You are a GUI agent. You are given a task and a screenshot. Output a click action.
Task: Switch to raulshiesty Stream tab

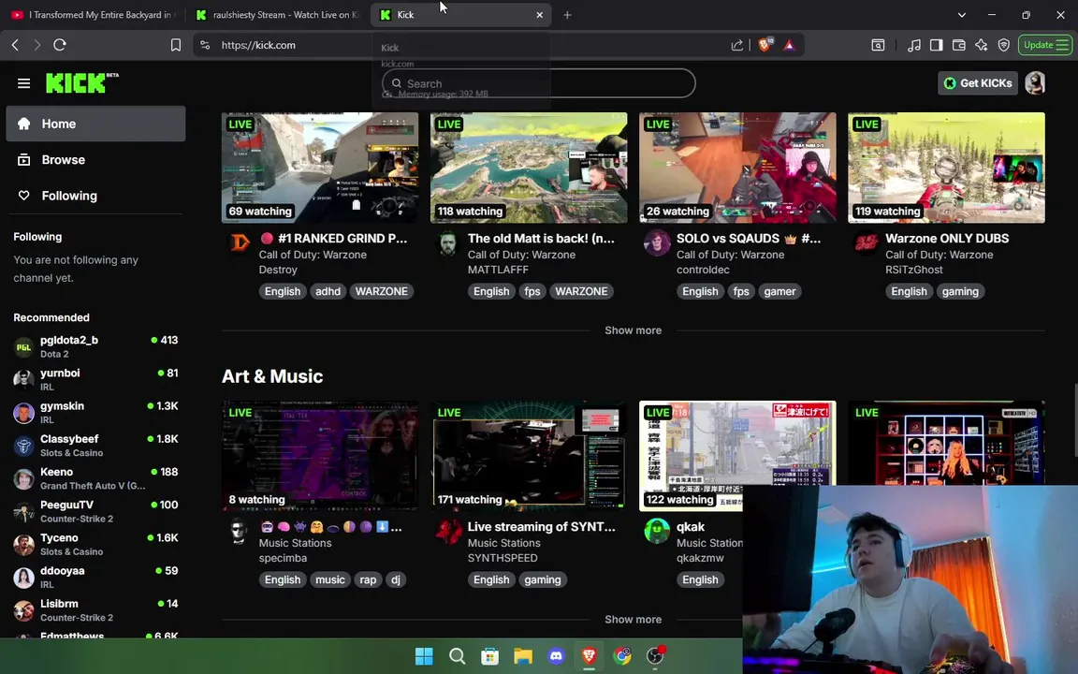[278, 14]
